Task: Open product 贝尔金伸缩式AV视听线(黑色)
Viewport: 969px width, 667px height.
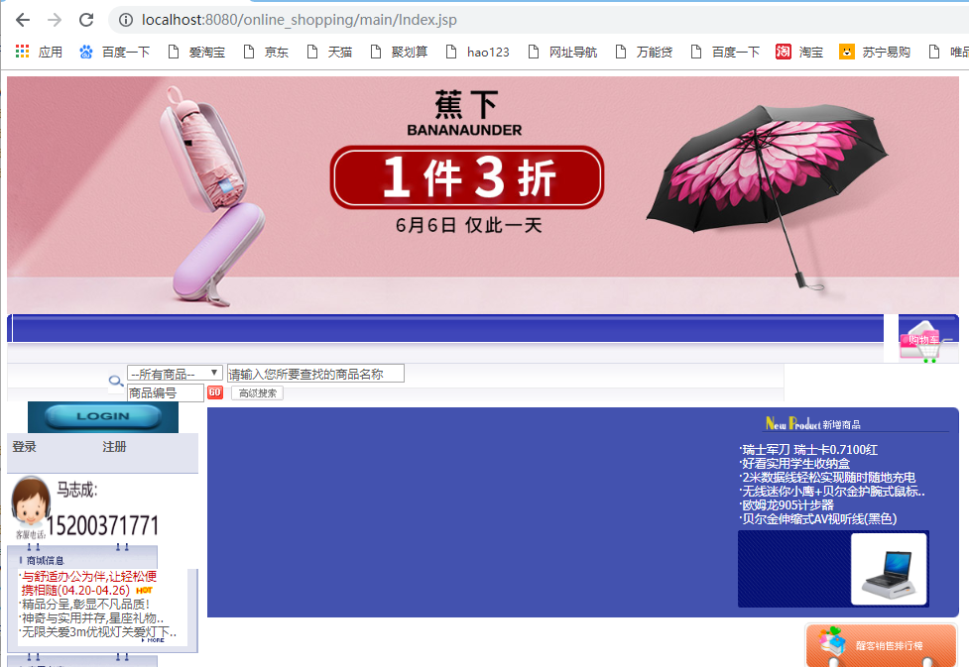Action: tap(819, 518)
